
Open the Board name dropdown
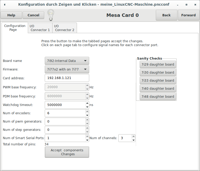tap(67, 61)
